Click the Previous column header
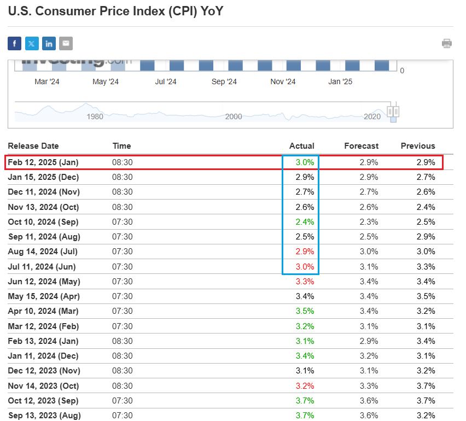The width and height of the screenshot is (466, 421). point(418,146)
